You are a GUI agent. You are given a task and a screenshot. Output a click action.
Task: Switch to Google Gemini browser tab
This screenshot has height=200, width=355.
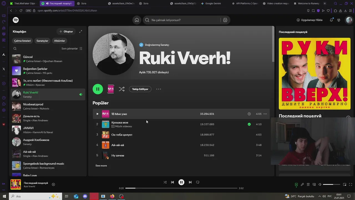212,3
